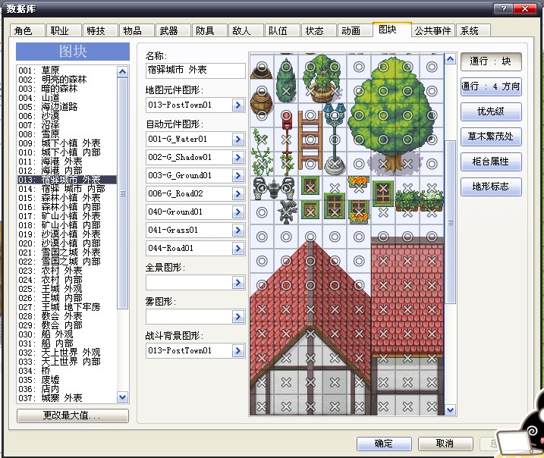Select tileset 014: 宿驿 城市 内部
This screenshot has width=544, height=458.
pos(68,189)
